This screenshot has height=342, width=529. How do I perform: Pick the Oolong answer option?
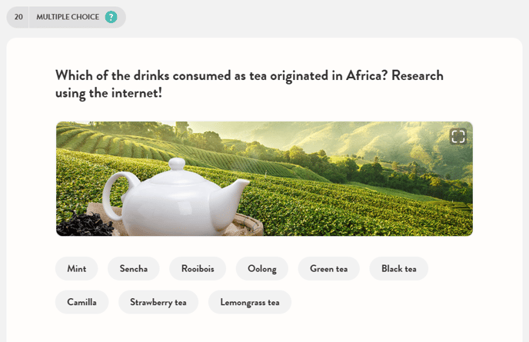click(262, 269)
